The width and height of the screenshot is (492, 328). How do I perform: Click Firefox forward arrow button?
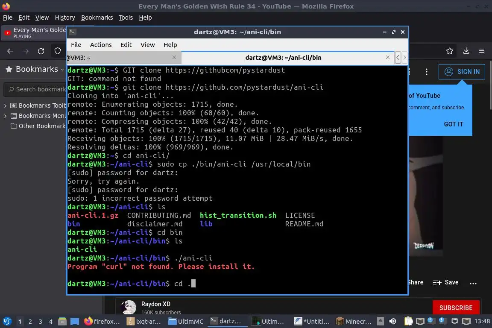click(26, 51)
